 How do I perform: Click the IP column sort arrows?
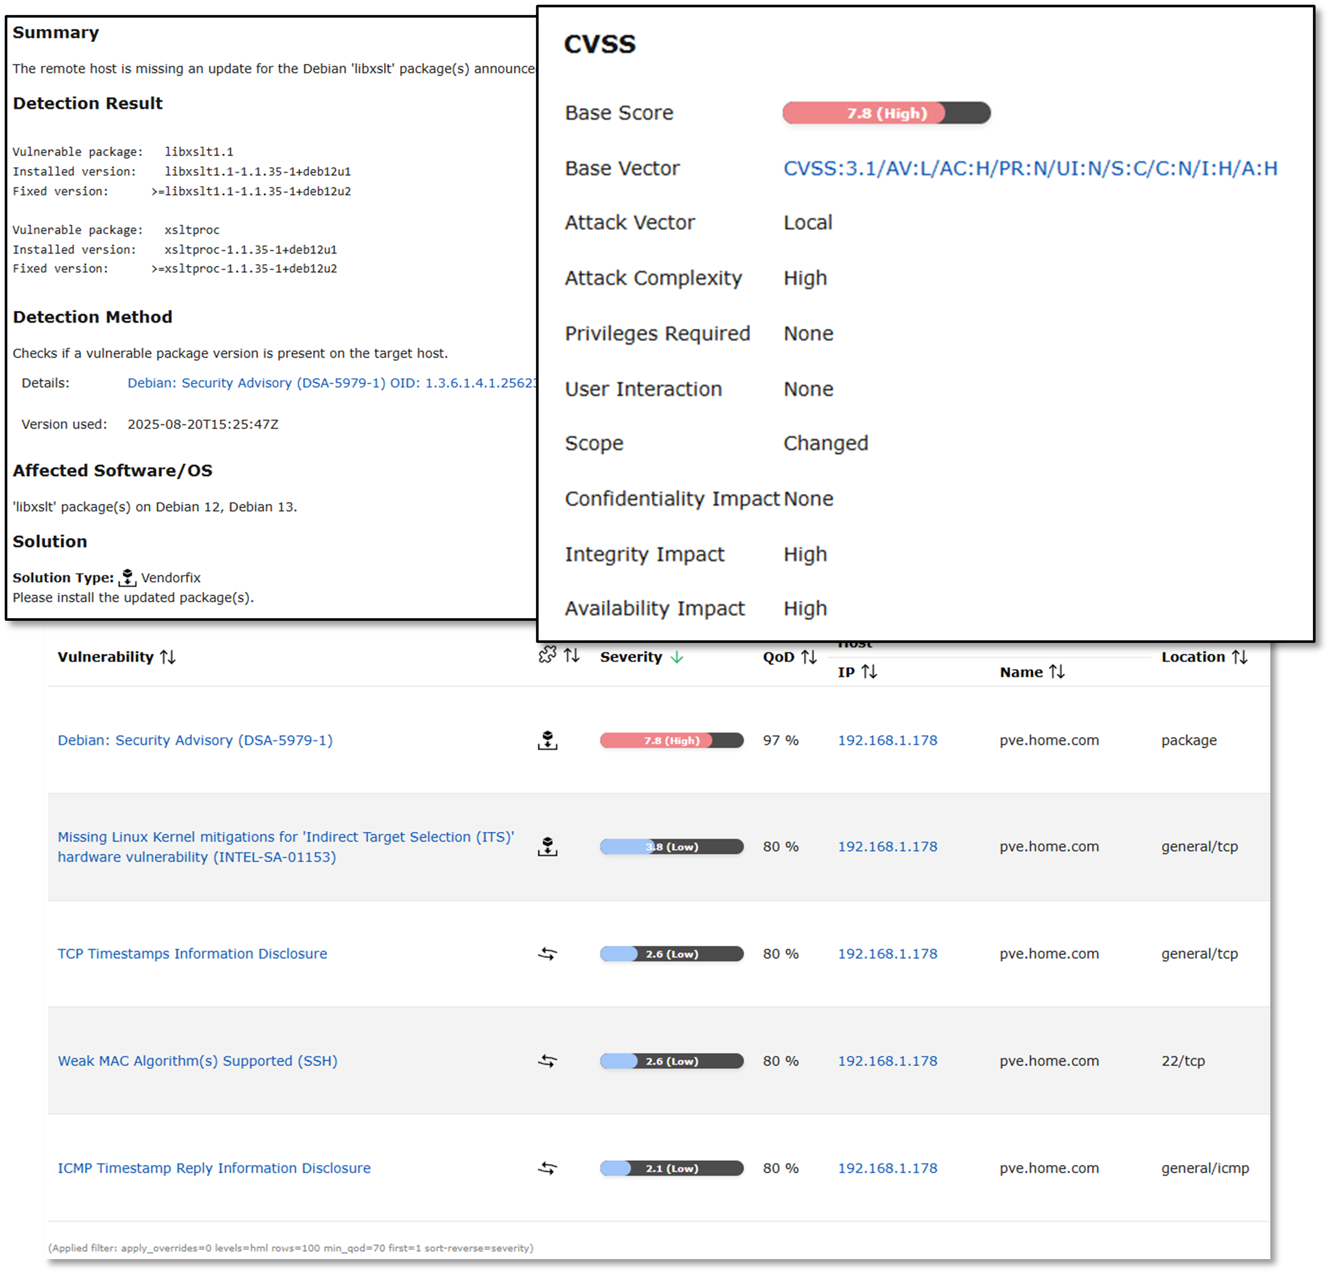(869, 672)
